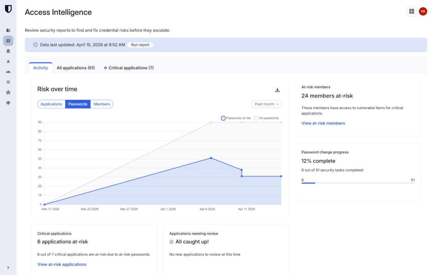Click the Bitwarden shield logo
The height and width of the screenshot is (275, 434).
click(x=8, y=9)
